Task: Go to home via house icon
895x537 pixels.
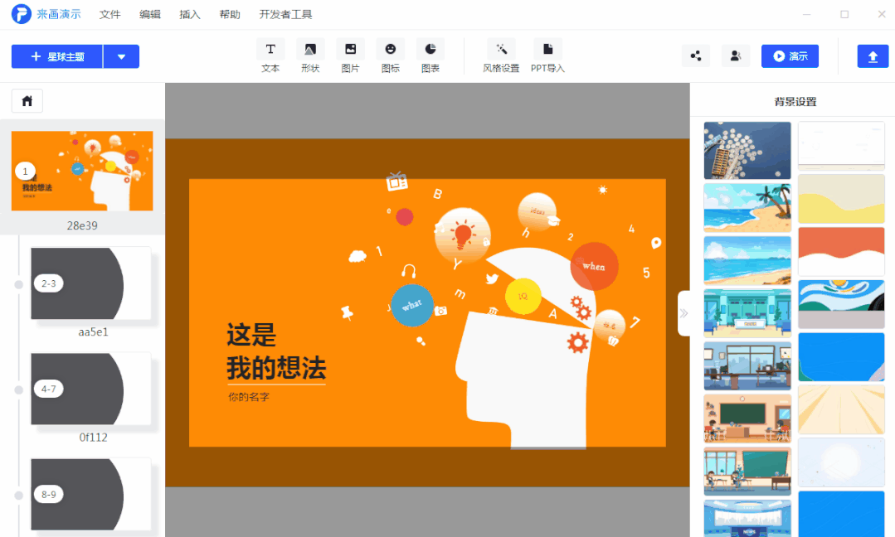Action: (27, 101)
